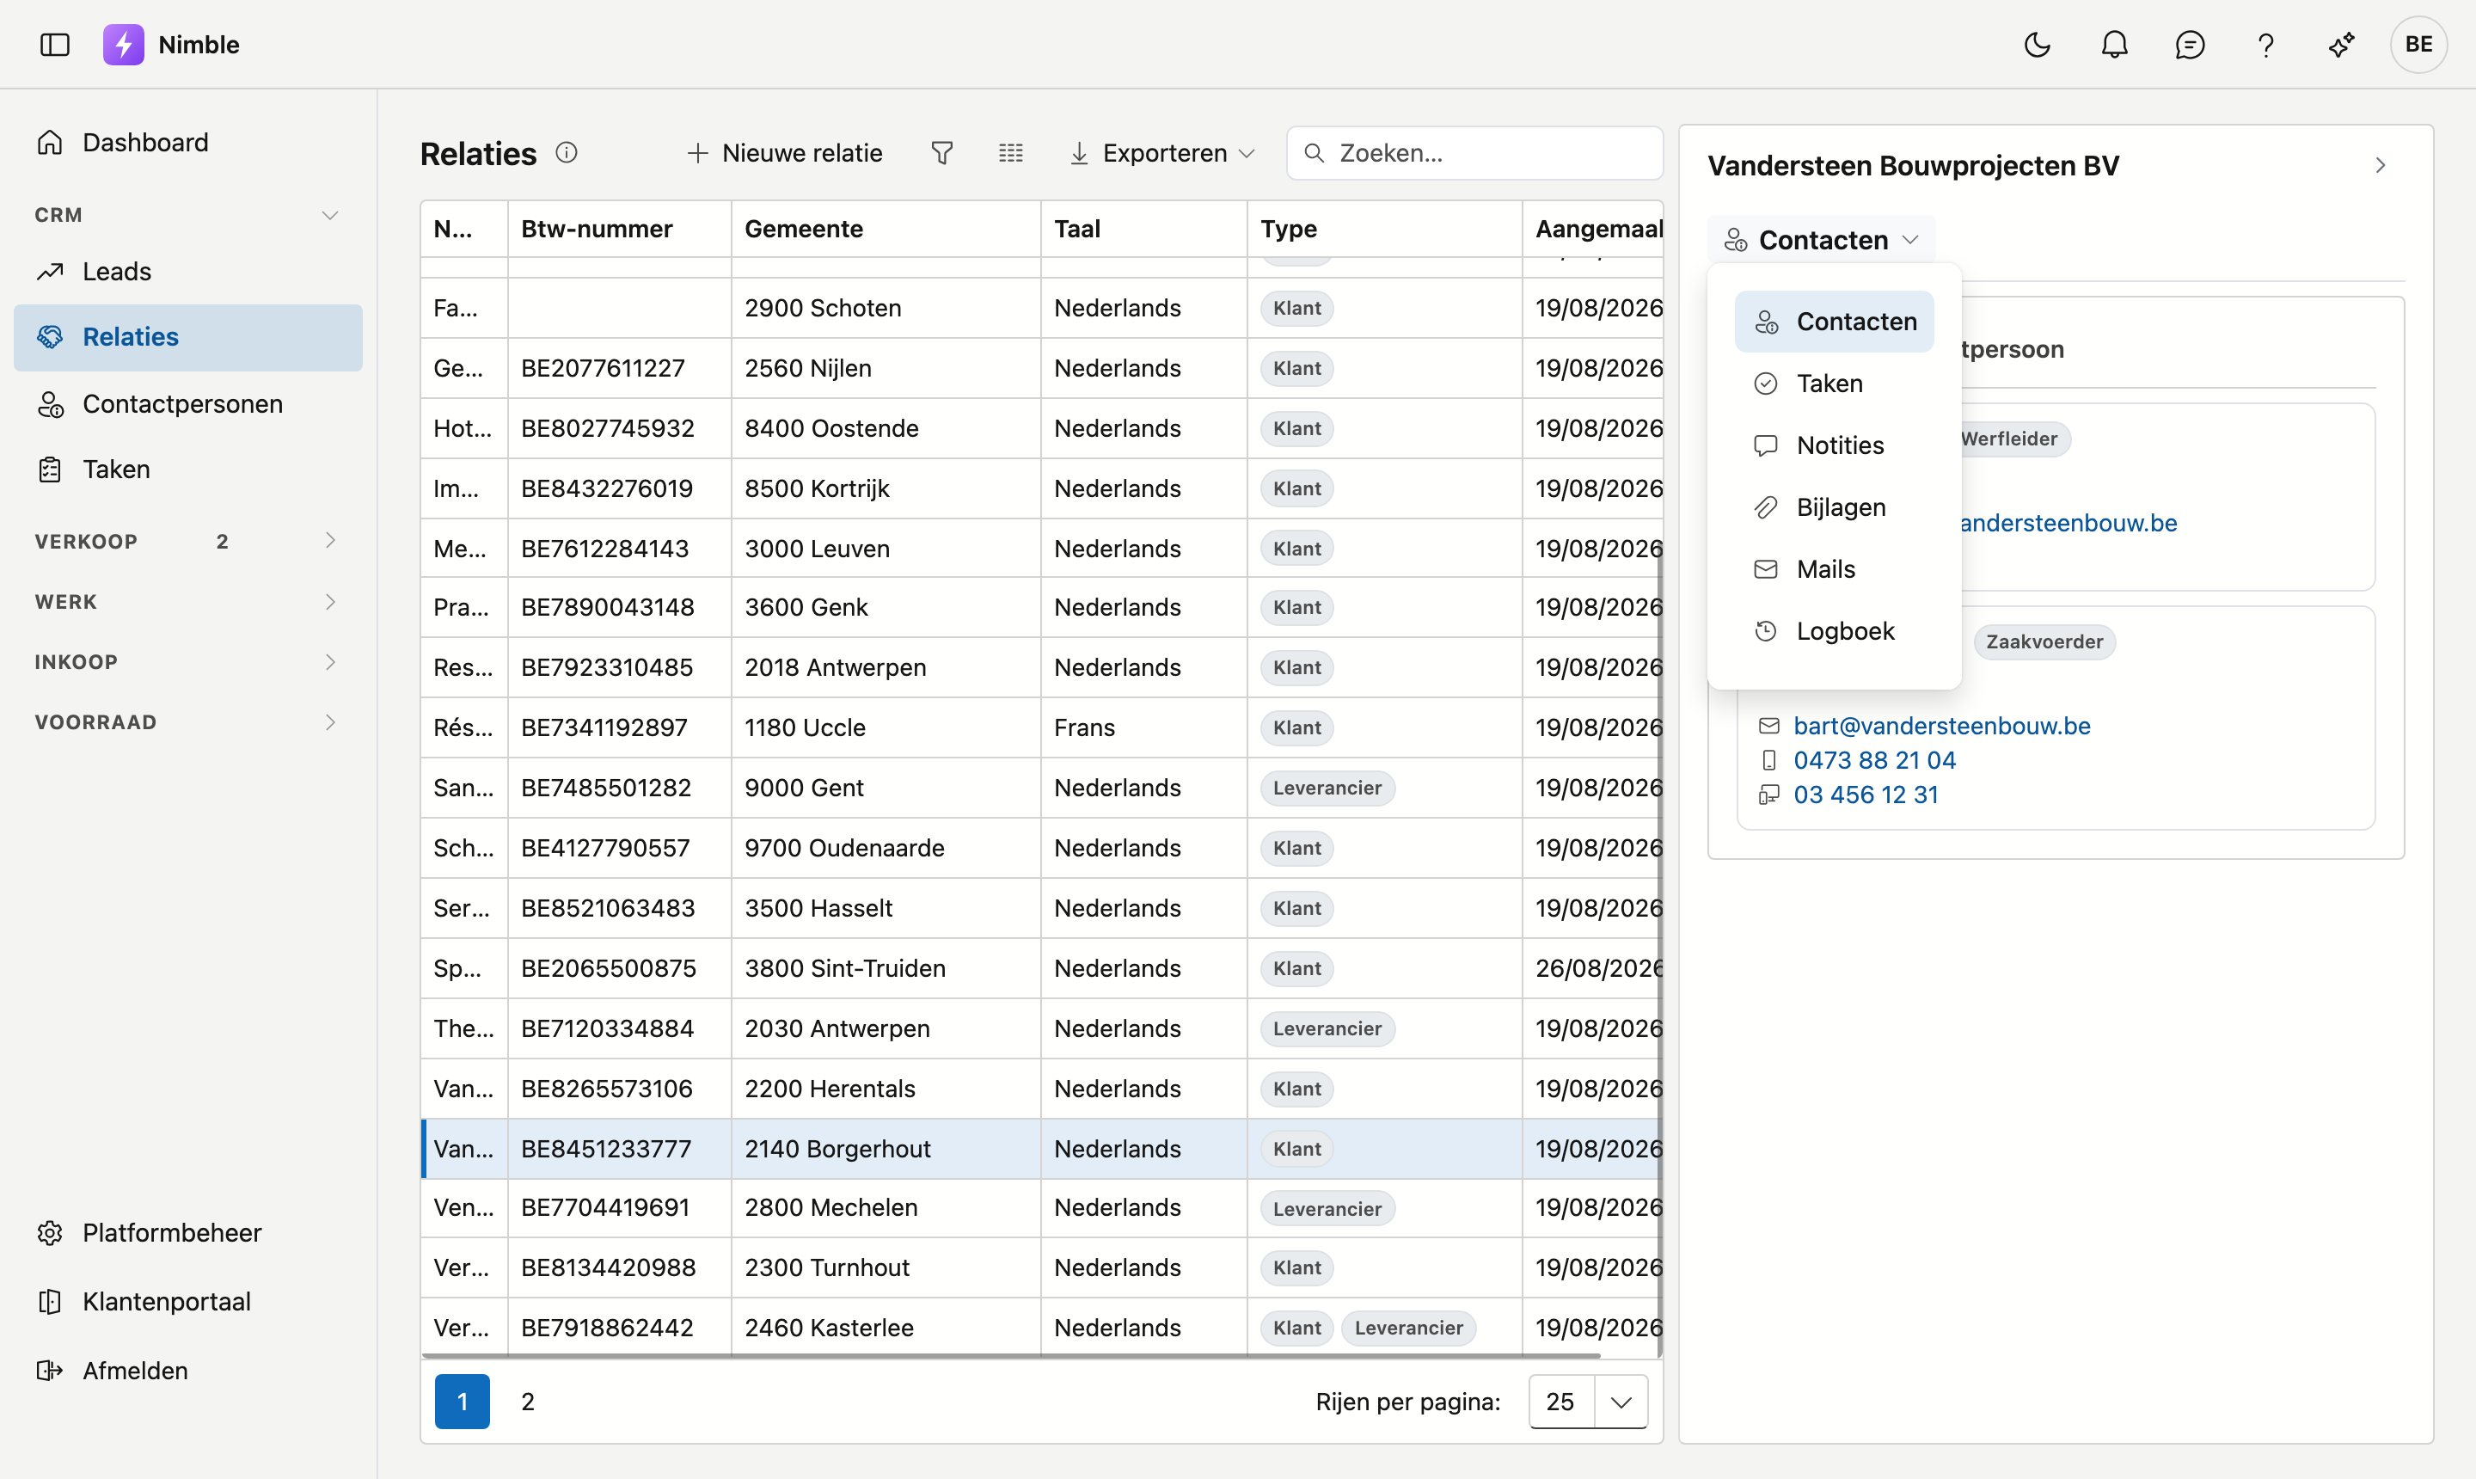This screenshot has width=2476, height=1479.
Task: Toggle the sidebar panel icon
Action: pyautogui.click(x=55, y=45)
